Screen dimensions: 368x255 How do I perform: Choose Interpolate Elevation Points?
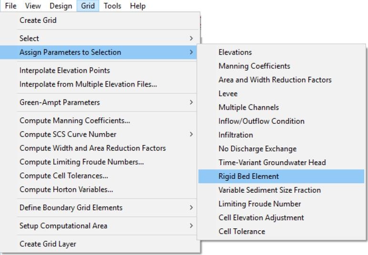coord(64,70)
